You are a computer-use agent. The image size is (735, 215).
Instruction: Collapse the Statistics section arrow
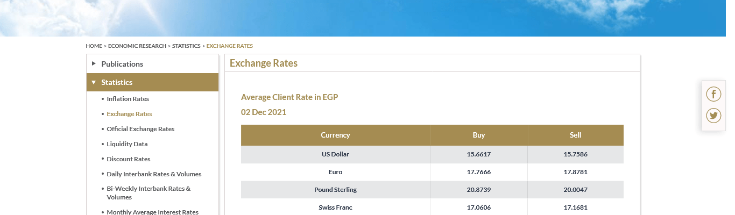click(x=94, y=82)
